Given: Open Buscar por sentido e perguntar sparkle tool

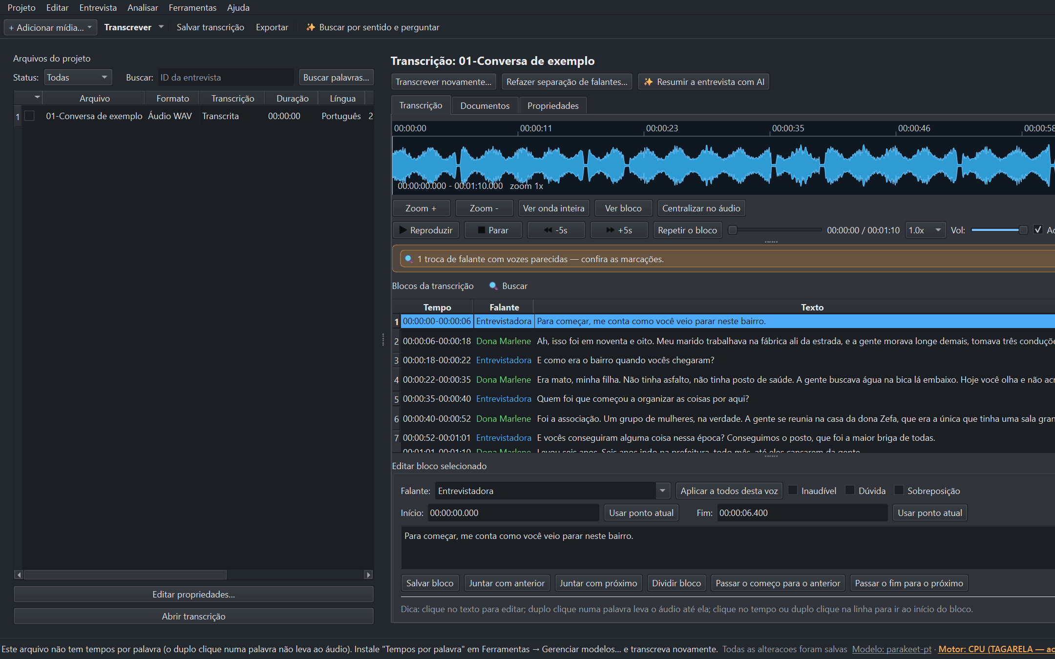Looking at the screenshot, I should coord(372,27).
